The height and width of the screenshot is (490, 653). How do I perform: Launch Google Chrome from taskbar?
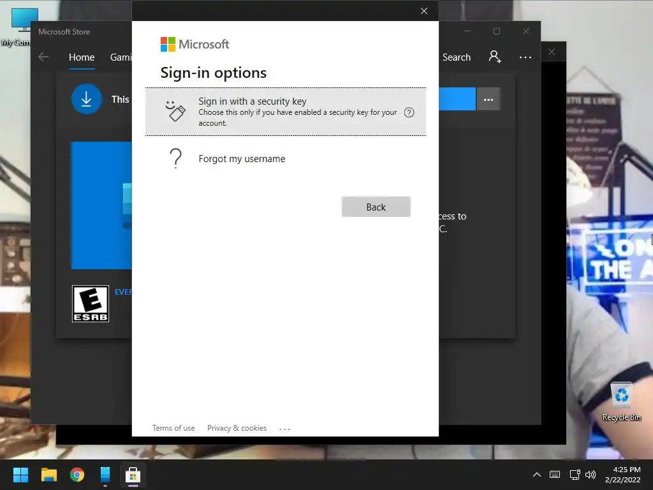pyautogui.click(x=77, y=475)
